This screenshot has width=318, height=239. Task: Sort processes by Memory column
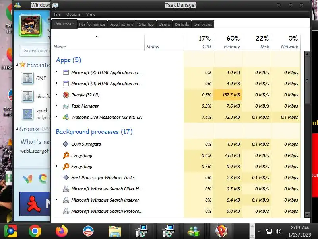[x=228, y=42]
